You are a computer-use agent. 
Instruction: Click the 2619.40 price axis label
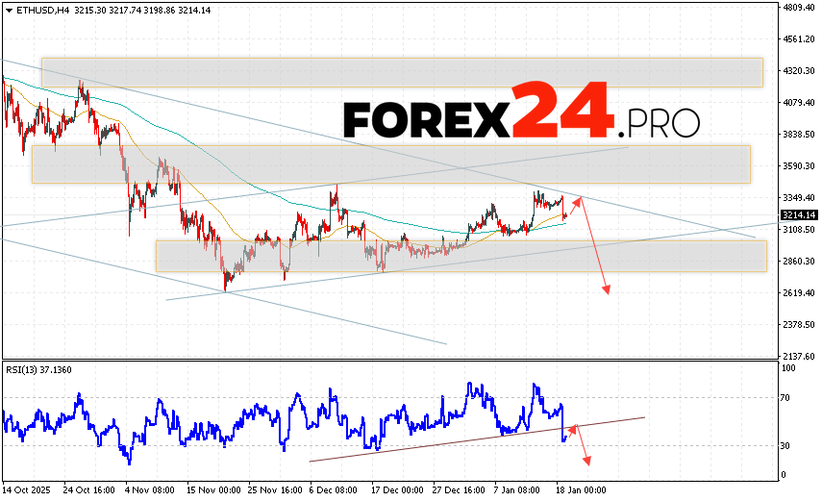(x=797, y=293)
